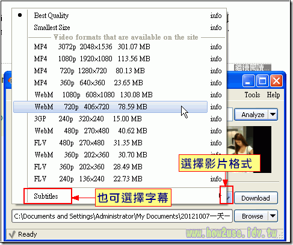Open info for WebM 1080p row
This screenshot has height=245, width=293.
click(216, 95)
